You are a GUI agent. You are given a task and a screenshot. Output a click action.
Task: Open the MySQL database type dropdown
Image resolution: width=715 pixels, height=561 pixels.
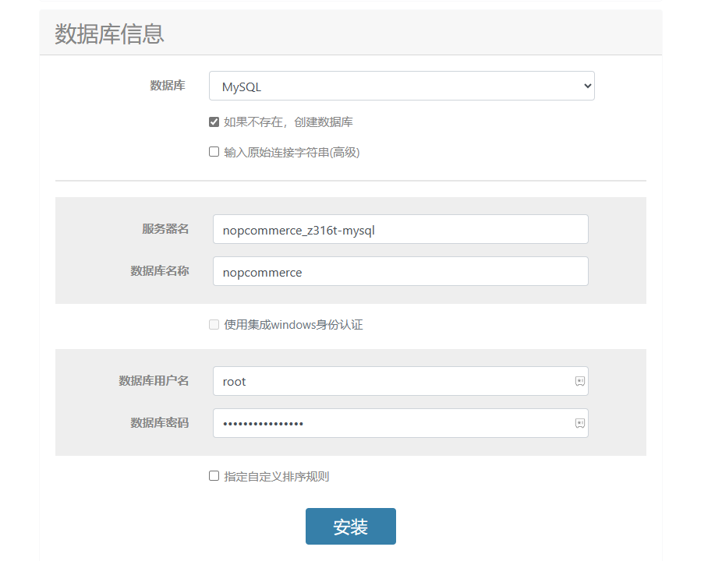[x=401, y=86]
